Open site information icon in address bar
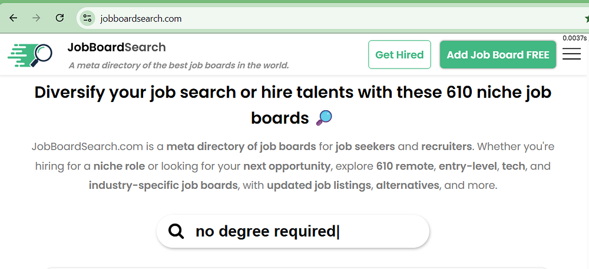The width and height of the screenshot is (589, 269). pyautogui.click(x=87, y=18)
